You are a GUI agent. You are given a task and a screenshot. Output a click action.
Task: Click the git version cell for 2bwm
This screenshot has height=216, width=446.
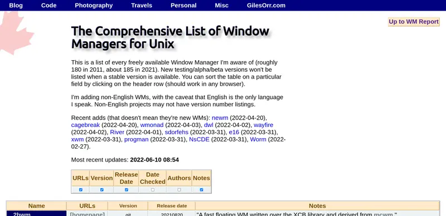[128, 214]
